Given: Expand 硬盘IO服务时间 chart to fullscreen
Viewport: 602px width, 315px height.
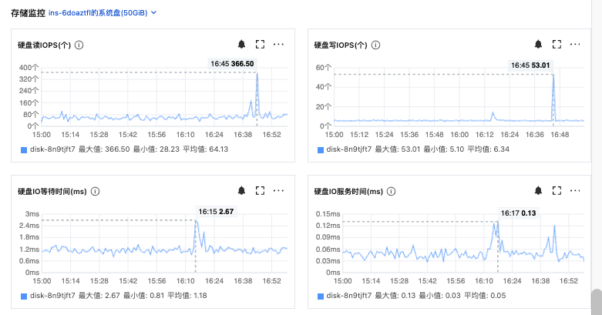Looking at the screenshot, I should click(557, 190).
